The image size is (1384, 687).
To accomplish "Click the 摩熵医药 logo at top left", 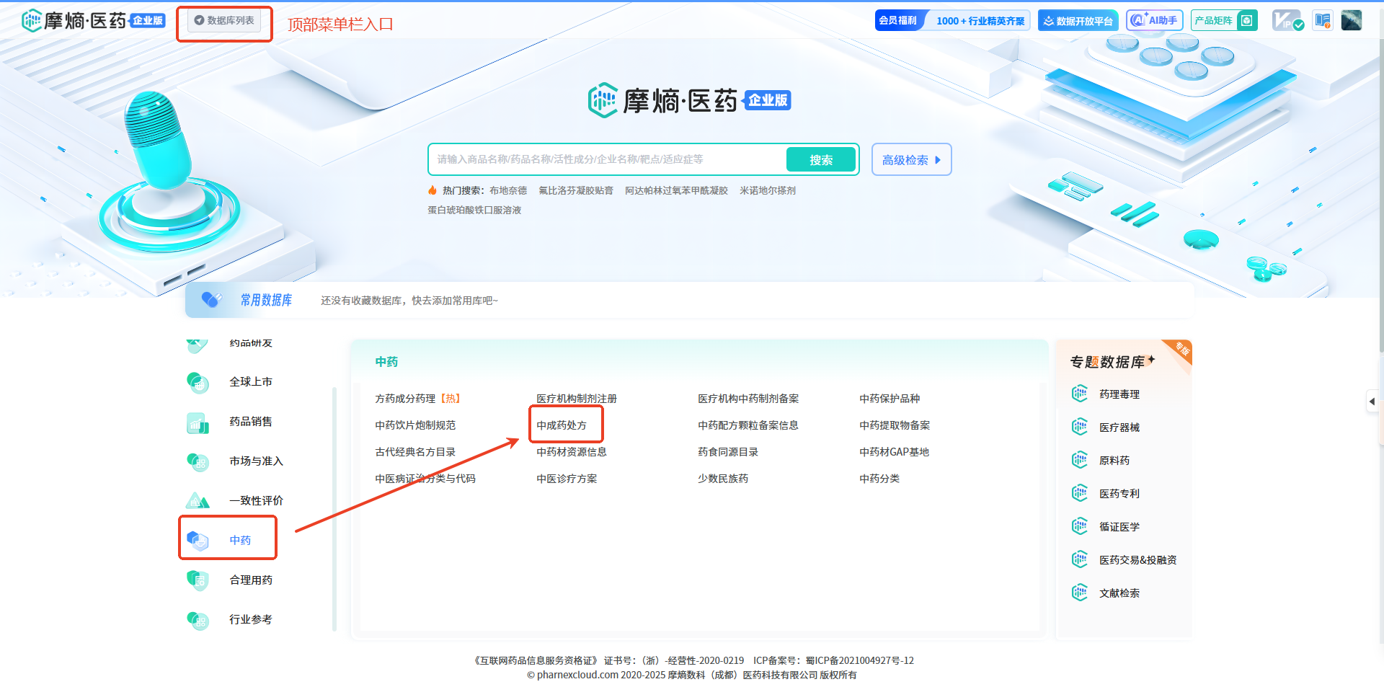I will (x=93, y=20).
